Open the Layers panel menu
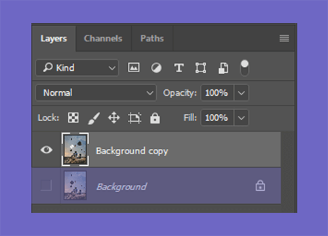This screenshot has height=236, width=328. tap(284, 39)
